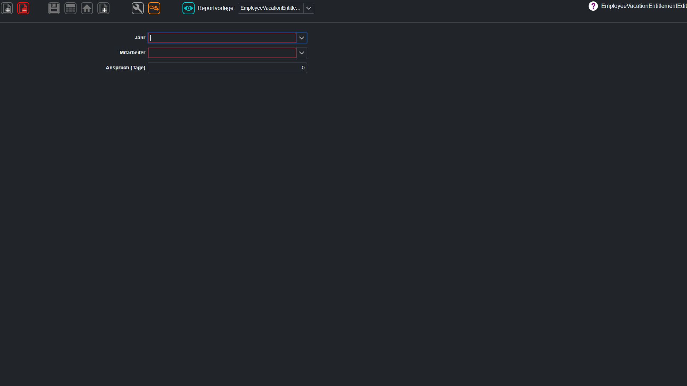This screenshot has width=687, height=386.
Task: Click the Reportvorlage EmployeeVacationEntitle field
Action: (271, 8)
